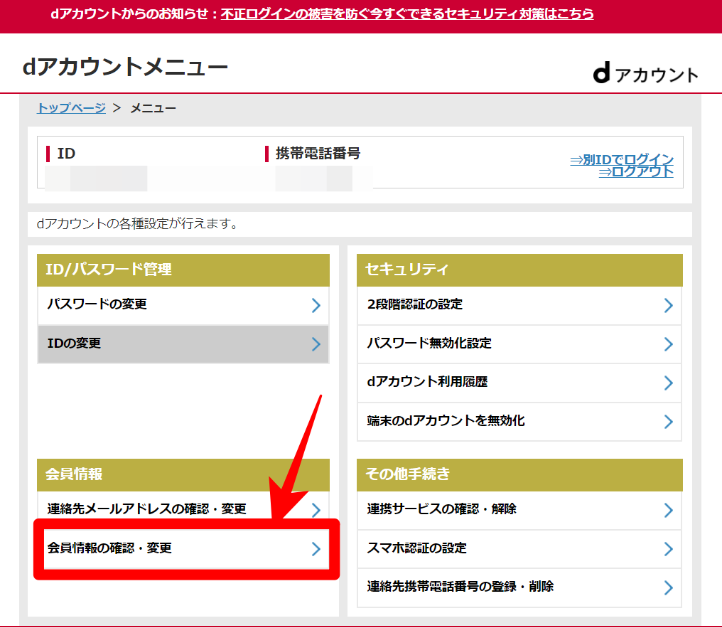Click chevron beside パスワード無効化設定

point(669,344)
